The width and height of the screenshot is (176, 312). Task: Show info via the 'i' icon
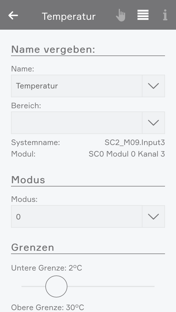coord(165,15)
